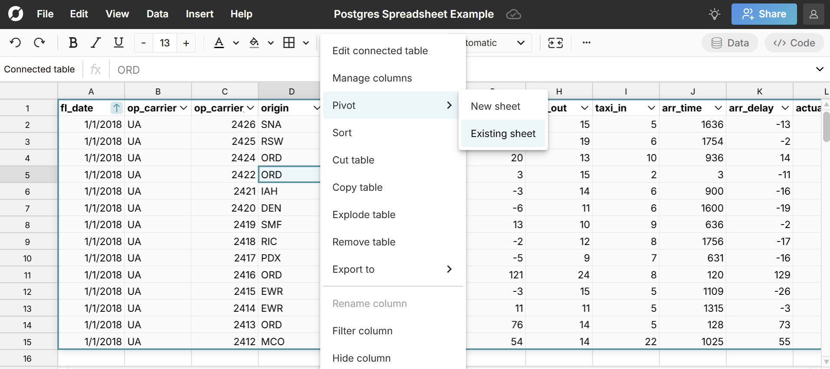The image size is (830, 369).
Task: Choose Explode table in context menu
Action: point(364,215)
